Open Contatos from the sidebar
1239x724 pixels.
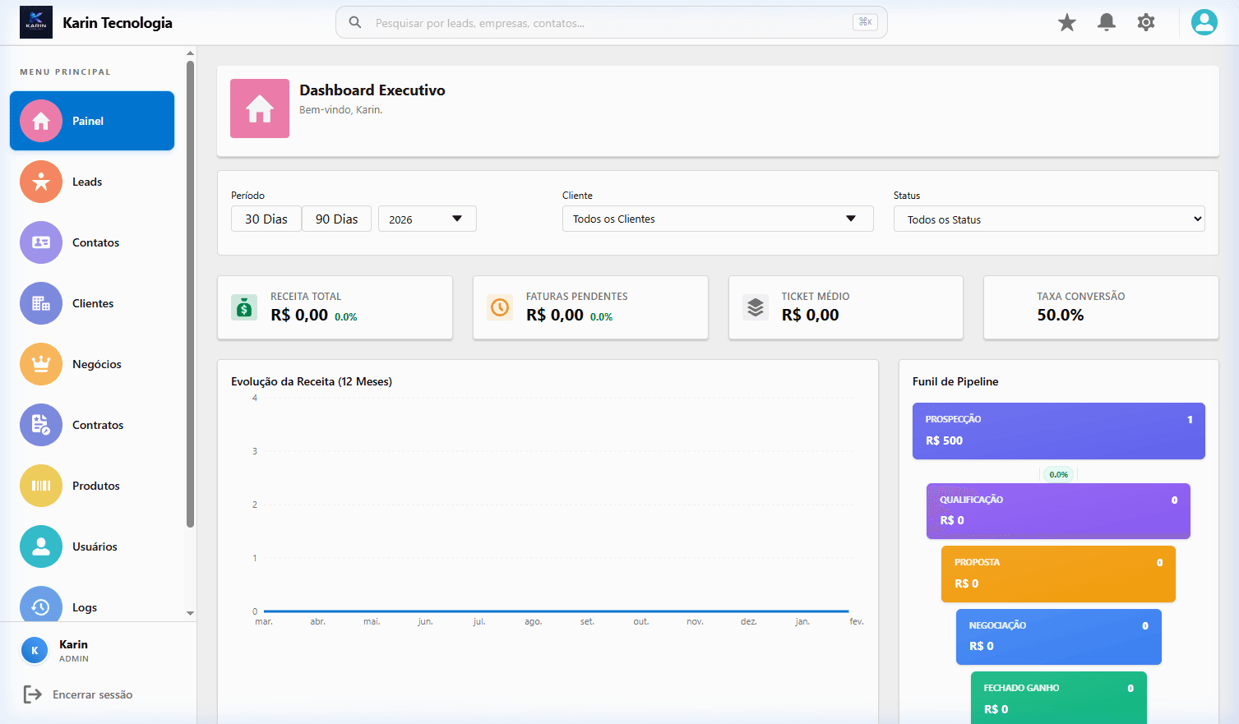[x=40, y=242]
